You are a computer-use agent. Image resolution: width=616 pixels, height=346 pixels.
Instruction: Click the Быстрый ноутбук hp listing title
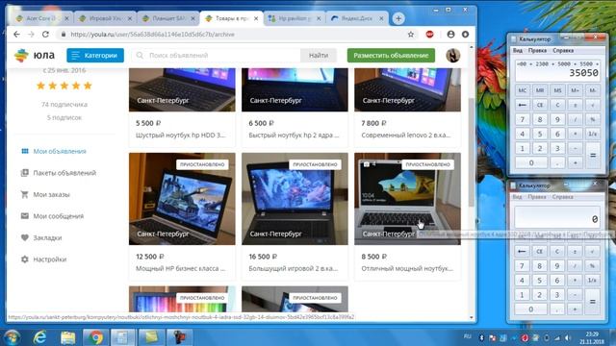(x=294, y=136)
